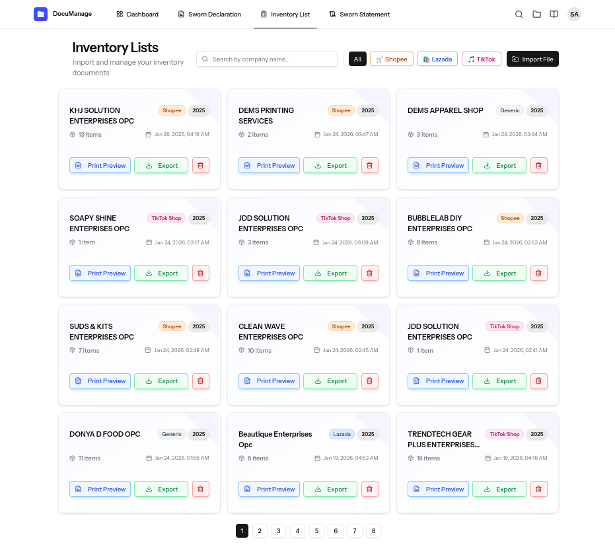Image resolution: width=615 pixels, height=545 pixels.
Task: Delete JDD SOLUTION list with 1 item
Action: pos(538,381)
